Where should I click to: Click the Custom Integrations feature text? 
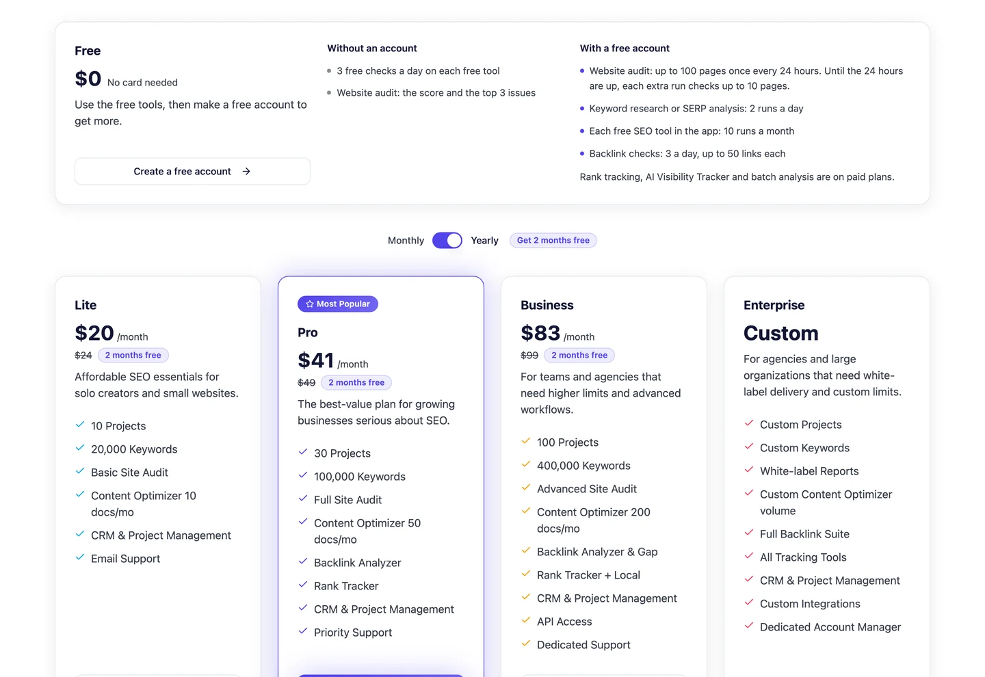click(x=810, y=604)
